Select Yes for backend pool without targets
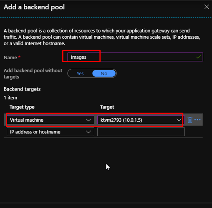The image size is (212, 208). [x=80, y=73]
